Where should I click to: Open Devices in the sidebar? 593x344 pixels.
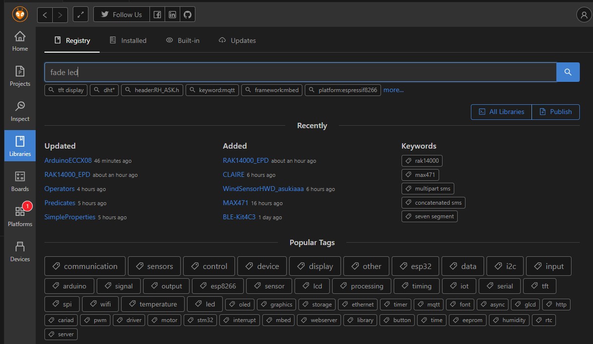tap(20, 251)
